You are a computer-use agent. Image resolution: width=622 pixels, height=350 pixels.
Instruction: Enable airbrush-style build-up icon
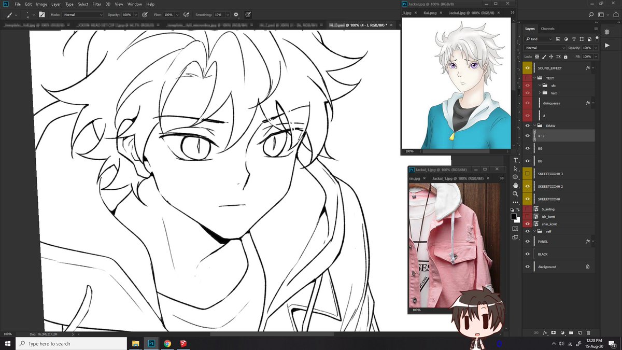pos(186,15)
